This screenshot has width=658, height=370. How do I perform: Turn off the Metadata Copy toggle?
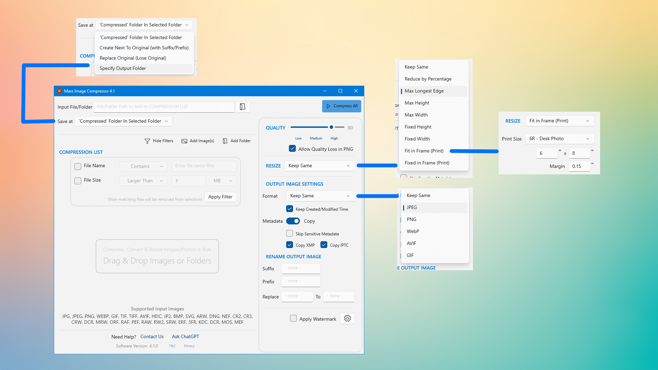293,221
